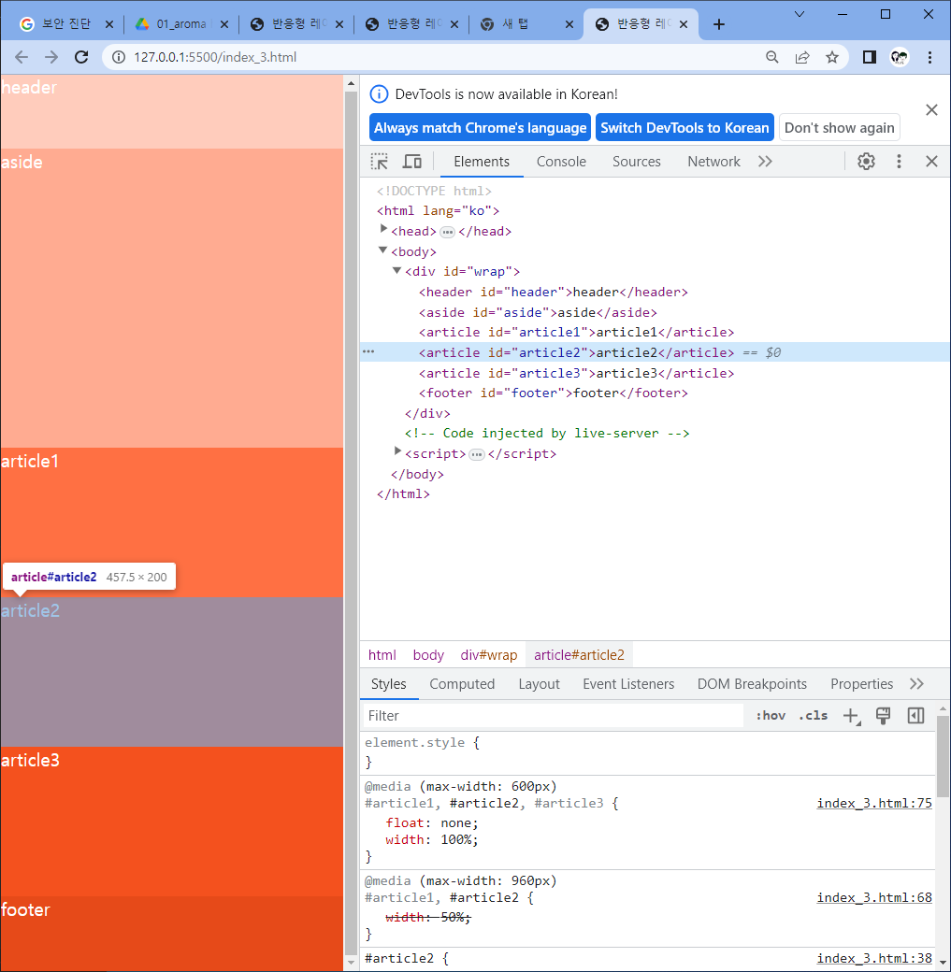Open index_3.html:75 source link

point(874,803)
